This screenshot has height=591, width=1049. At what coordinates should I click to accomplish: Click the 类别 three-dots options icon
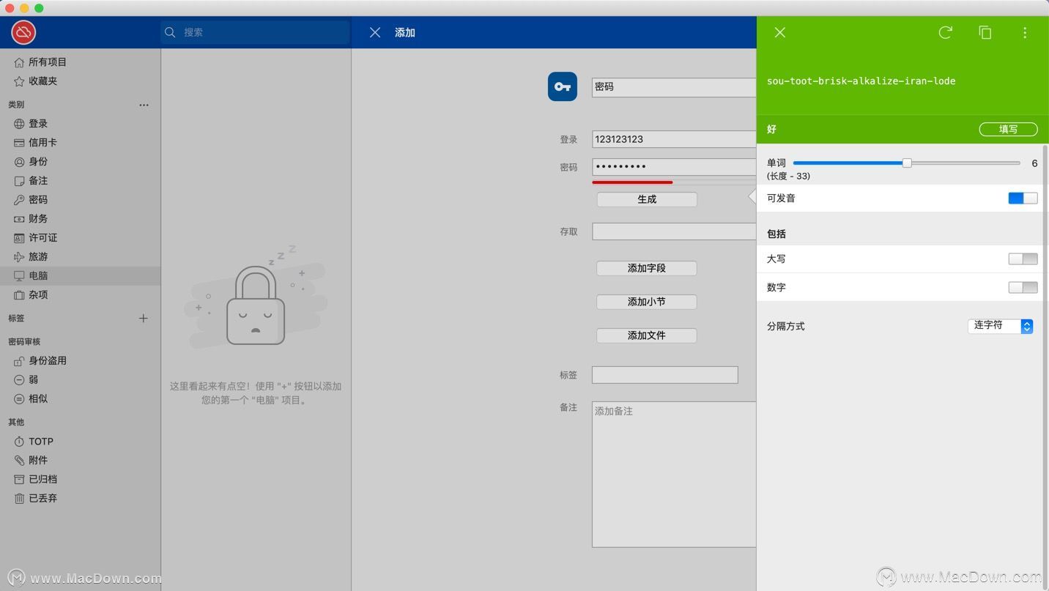(x=144, y=105)
